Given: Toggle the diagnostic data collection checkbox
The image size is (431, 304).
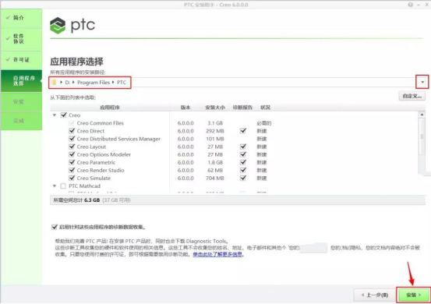Looking at the screenshot, I should pos(55,227).
